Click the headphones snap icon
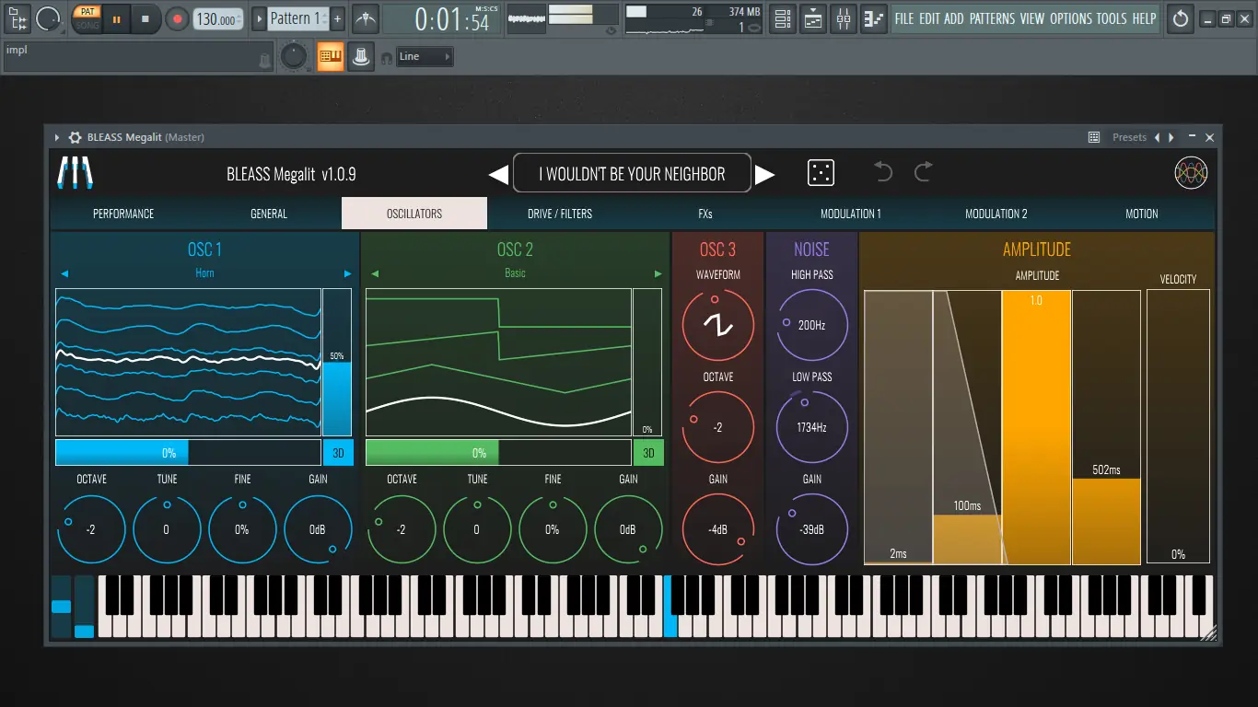The image size is (1258, 707). click(x=387, y=58)
